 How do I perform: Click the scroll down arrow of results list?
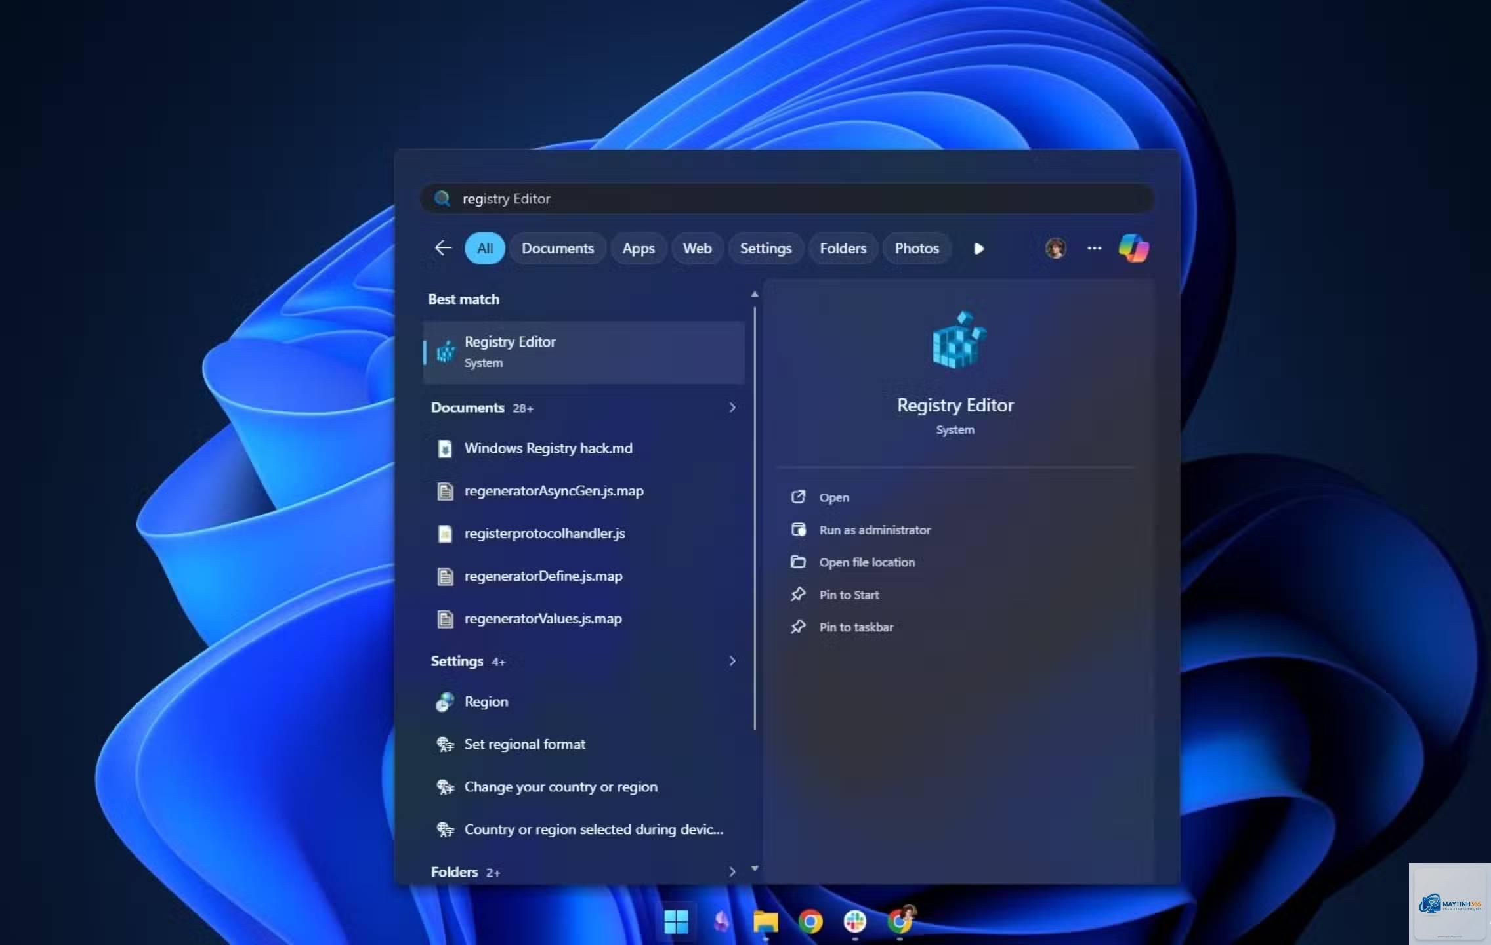pyautogui.click(x=755, y=868)
